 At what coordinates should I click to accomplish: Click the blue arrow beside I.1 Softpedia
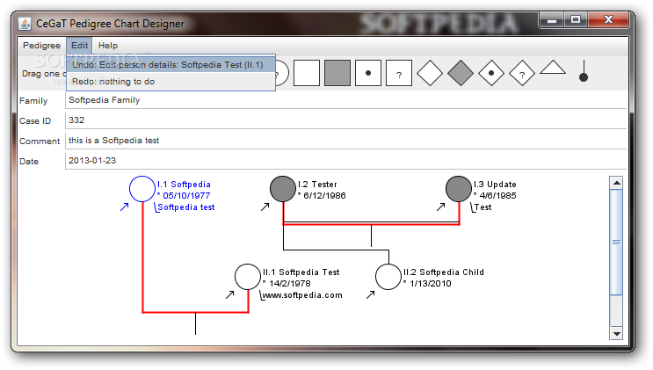(124, 207)
